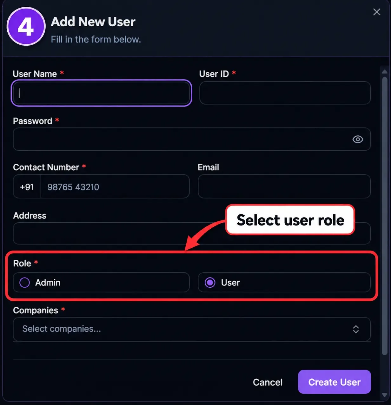Click the scrollbar up arrow

385,72
